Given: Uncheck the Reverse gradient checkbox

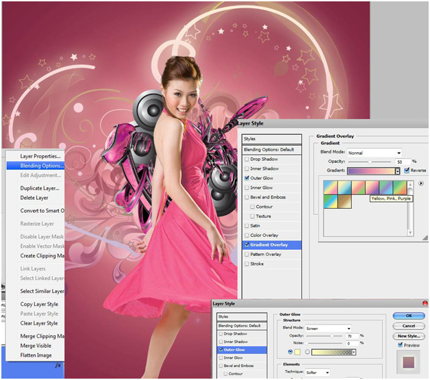Looking at the screenshot, I should (407, 170).
